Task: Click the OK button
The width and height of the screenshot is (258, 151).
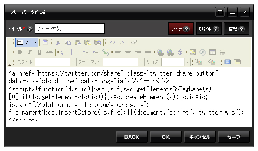Action: (x=166, y=137)
